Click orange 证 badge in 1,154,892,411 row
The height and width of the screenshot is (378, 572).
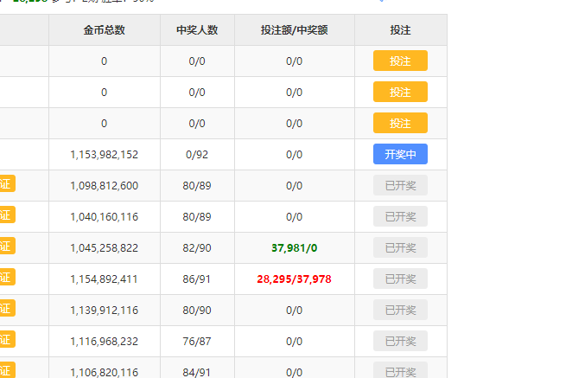pyautogui.click(x=6, y=278)
